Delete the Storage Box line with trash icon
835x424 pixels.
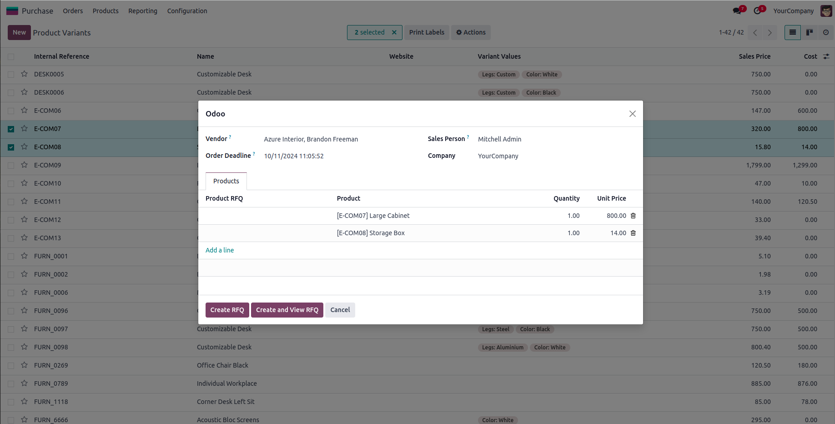(x=633, y=233)
